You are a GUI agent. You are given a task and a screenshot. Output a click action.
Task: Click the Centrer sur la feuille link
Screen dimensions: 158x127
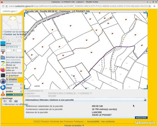point(14,34)
